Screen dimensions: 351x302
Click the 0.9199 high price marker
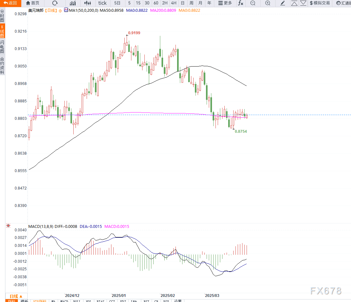click(134, 33)
